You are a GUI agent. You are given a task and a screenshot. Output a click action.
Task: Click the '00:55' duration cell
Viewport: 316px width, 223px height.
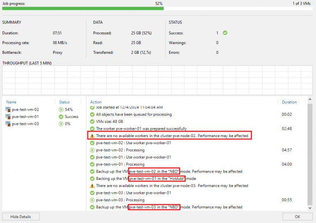[x=287, y=200]
